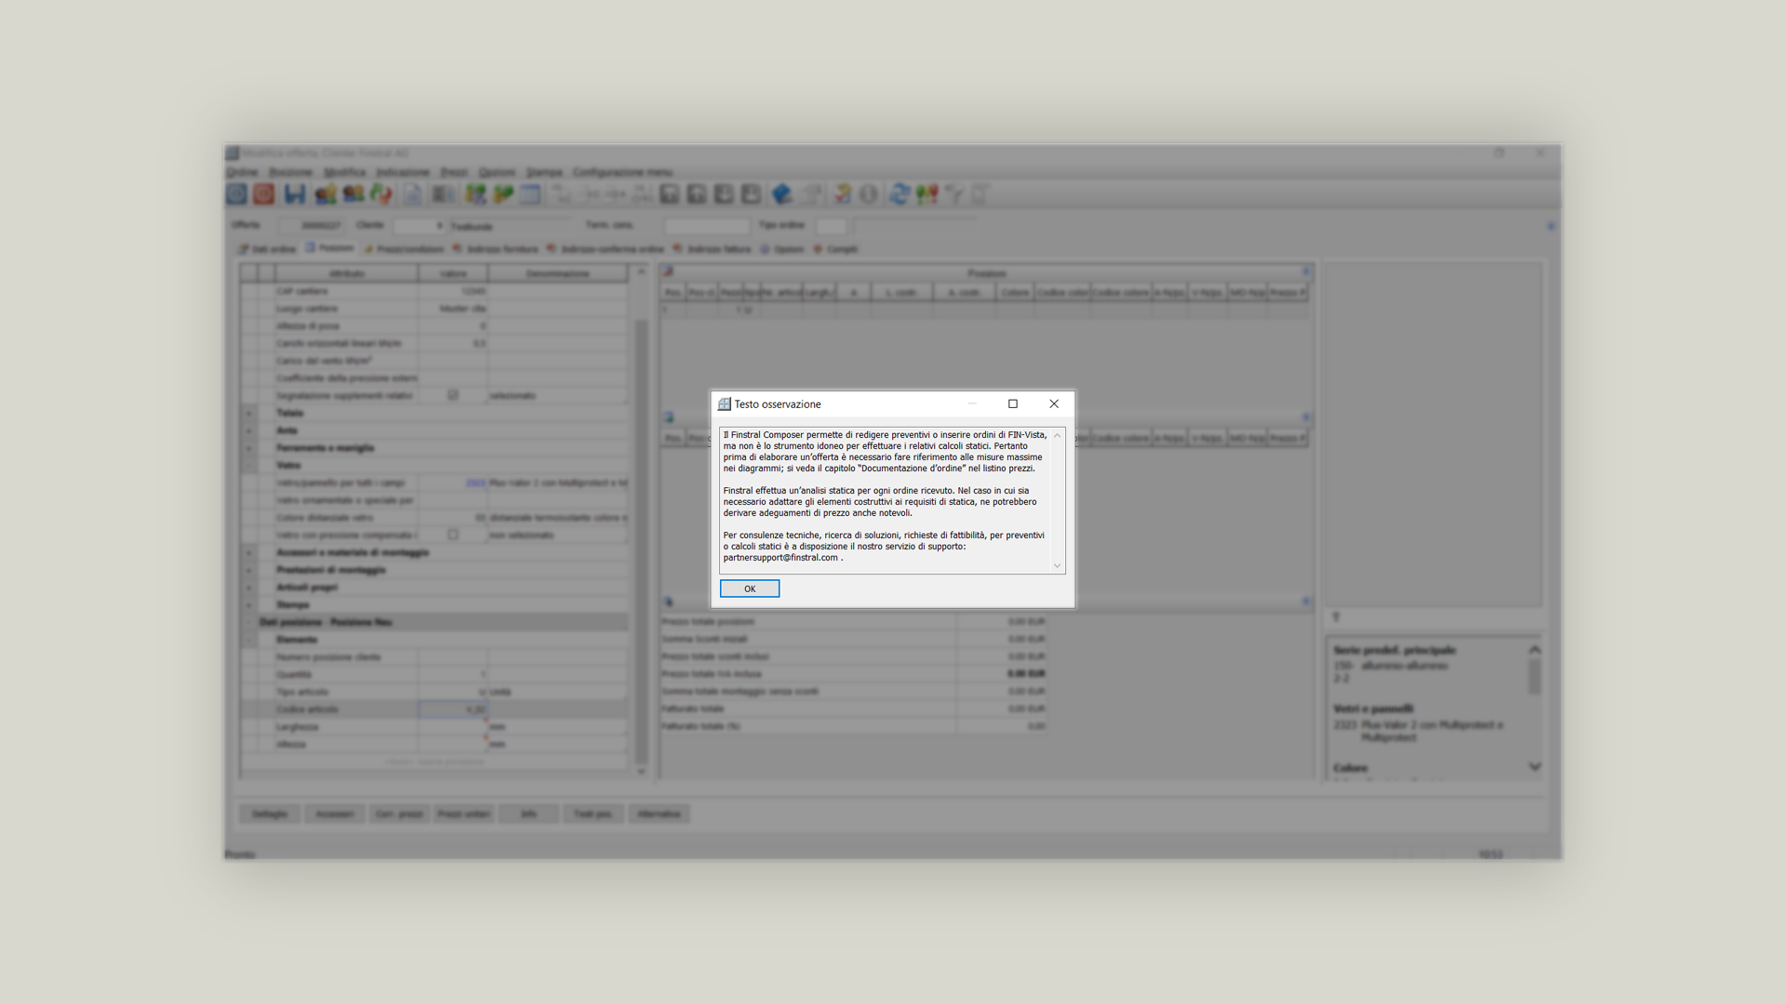Image resolution: width=1786 pixels, height=1004 pixels.
Task: Click the Alternativa button
Action: 659,814
